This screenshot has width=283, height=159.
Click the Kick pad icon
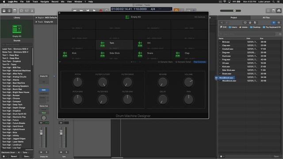pos(65,54)
